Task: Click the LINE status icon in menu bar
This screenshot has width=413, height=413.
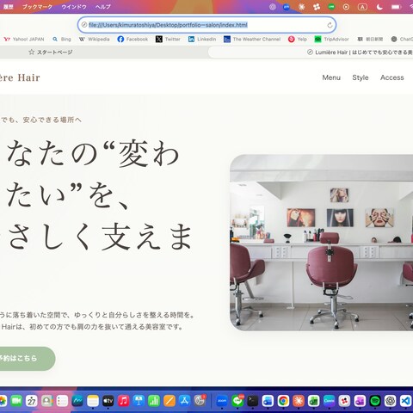Action: 331,7
